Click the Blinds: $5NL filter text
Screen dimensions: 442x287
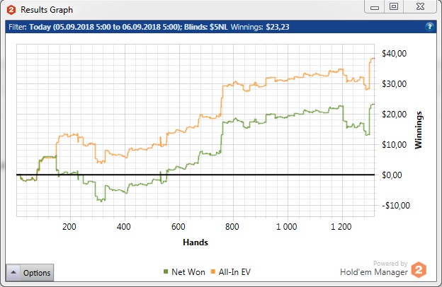tap(206, 27)
